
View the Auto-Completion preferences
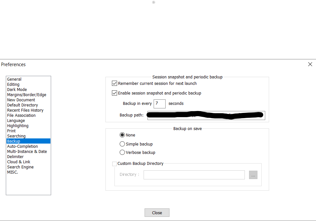(22, 146)
